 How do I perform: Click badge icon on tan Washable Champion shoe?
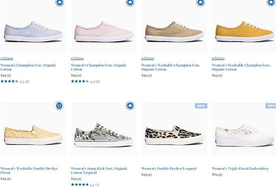tap(201, 3)
